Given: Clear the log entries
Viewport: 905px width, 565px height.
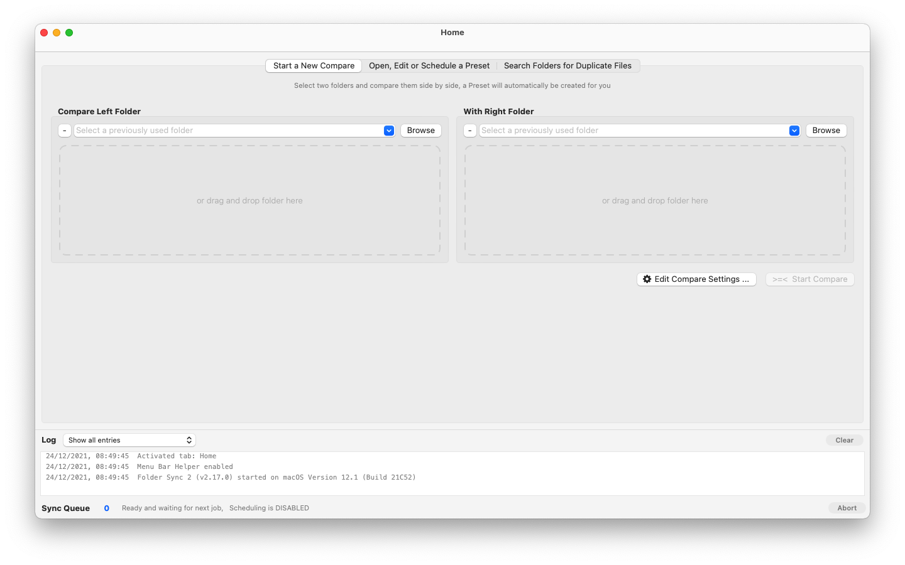Looking at the screenshot, I should 844,440.
